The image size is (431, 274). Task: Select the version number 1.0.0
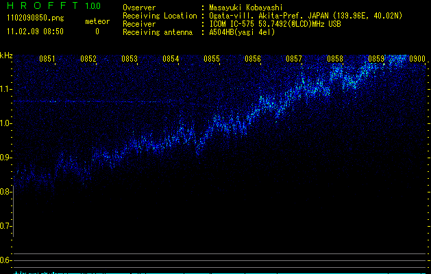coord(93,5)
